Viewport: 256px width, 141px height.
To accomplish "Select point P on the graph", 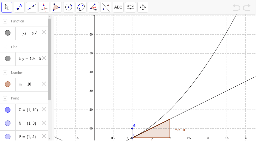I will coord(132,138).
